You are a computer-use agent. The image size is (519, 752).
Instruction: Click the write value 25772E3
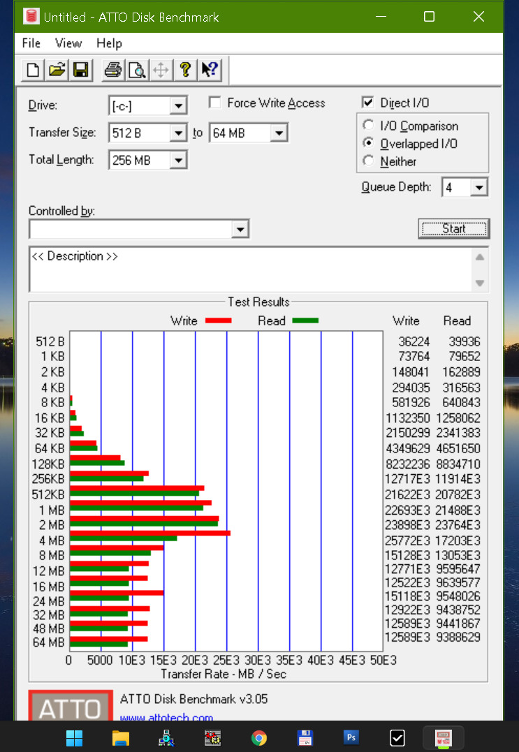[x=408, y=541]
